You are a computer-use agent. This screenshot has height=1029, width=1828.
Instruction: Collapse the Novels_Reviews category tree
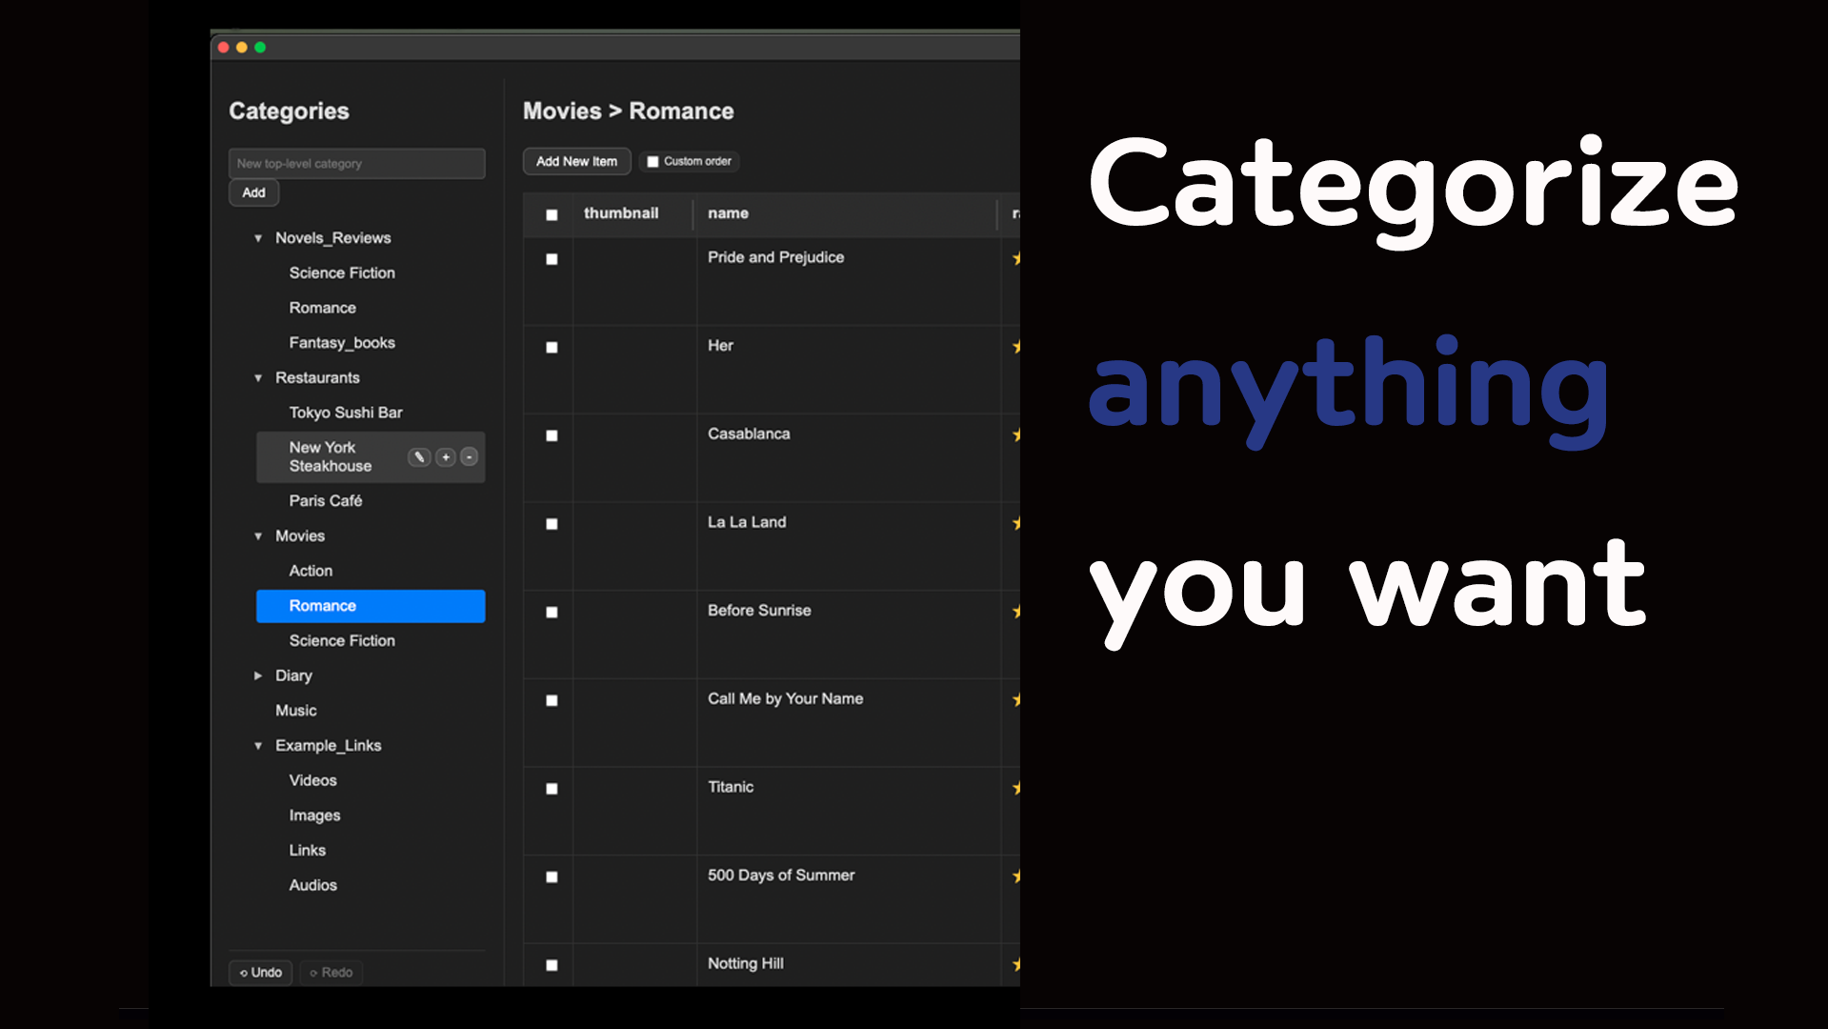pyautogui.click(x=258, y=238)
